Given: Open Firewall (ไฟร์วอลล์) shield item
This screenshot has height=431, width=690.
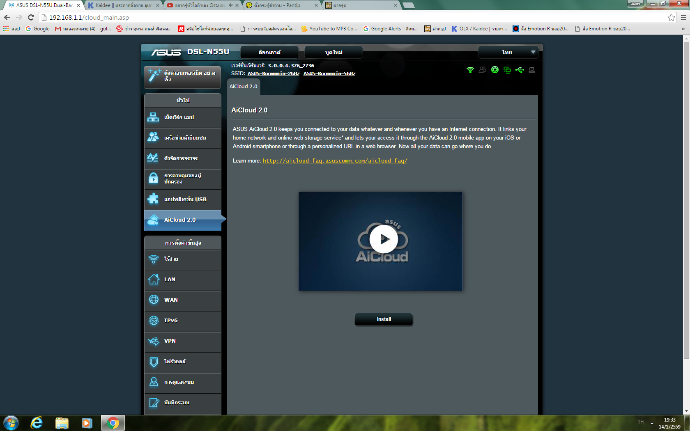Looking at the screenshot, I should click(x=182, y=362).
